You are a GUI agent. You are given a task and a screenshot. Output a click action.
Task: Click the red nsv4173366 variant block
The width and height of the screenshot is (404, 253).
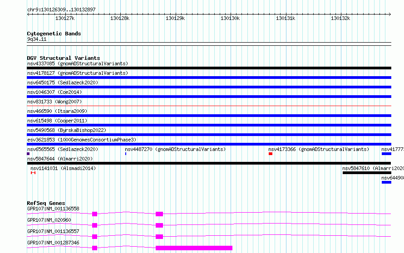[x=271, y=154]
